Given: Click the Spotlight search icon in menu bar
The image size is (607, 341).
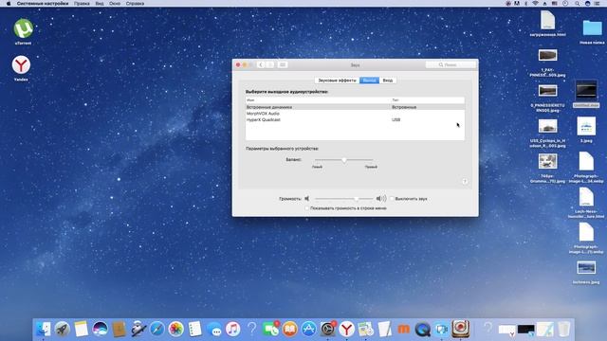Looking at the screenshot, I should [x=578, y=3].
